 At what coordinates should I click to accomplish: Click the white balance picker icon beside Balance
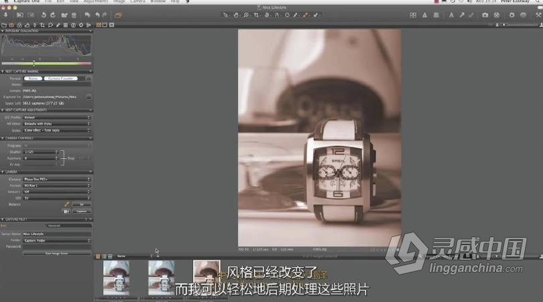pyautogui.click(x=67, y=204)
